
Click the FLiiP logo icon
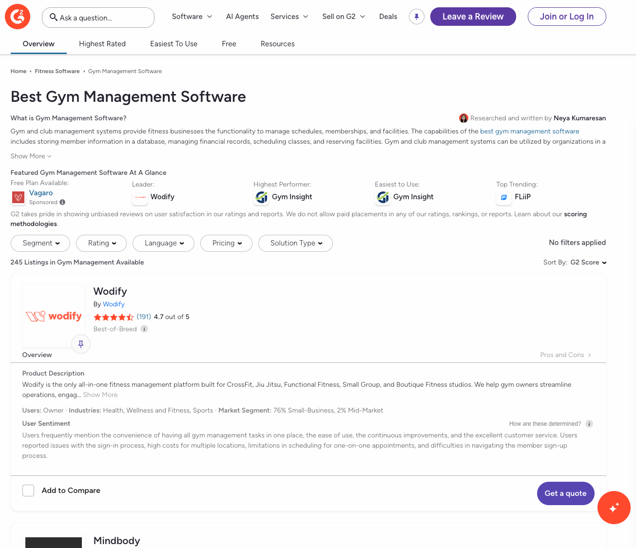point(504,197)
